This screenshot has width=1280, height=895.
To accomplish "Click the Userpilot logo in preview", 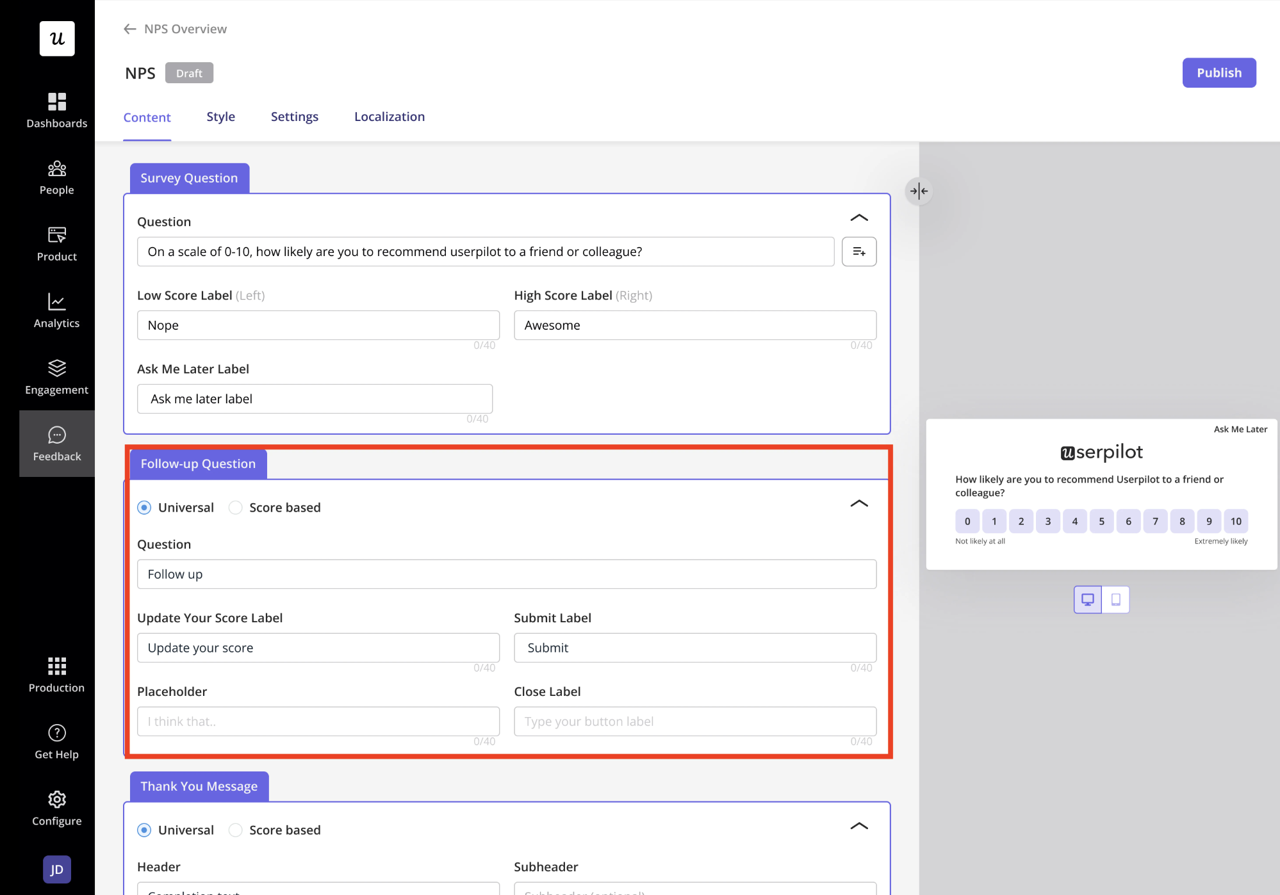I will pyautogui.click(x=1101, y=452).
